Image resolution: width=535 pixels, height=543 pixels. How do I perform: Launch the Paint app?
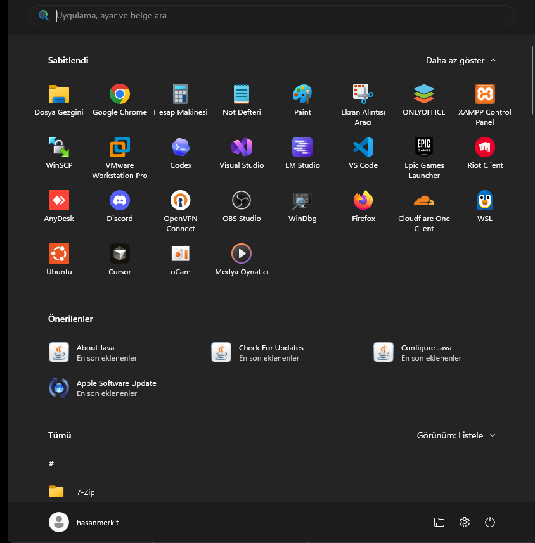[x=302, y=99]
